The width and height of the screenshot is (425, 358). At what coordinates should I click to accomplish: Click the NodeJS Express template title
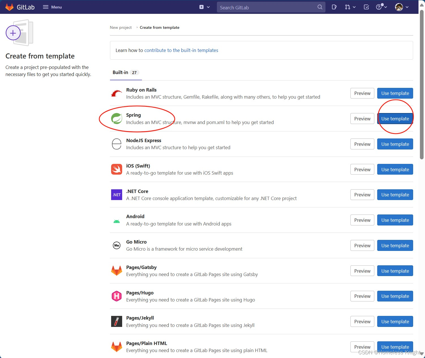144,140
